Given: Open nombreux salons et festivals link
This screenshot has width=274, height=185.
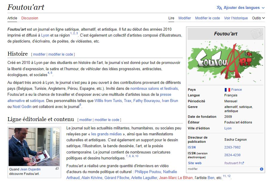Looking at the screenshot, I should click(x=154, y=89).
